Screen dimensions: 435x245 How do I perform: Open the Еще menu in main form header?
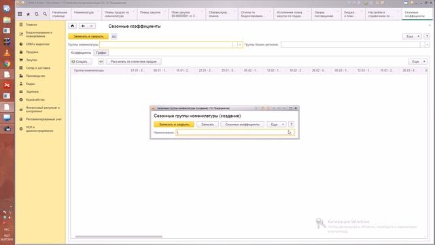click(x=412, y=36)
